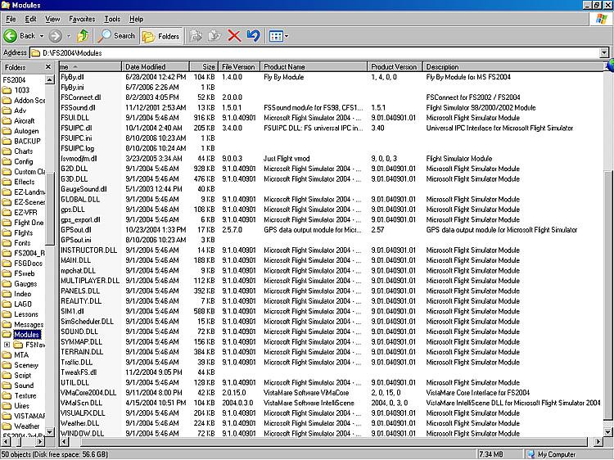Viewport: 614px width, 460px height.
Task: Select the Sound folder icon
Action: click(7, 386)
